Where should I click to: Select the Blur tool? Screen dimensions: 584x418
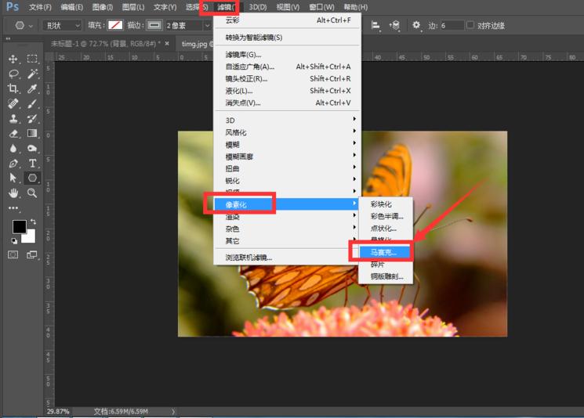(x=13, y=149)
